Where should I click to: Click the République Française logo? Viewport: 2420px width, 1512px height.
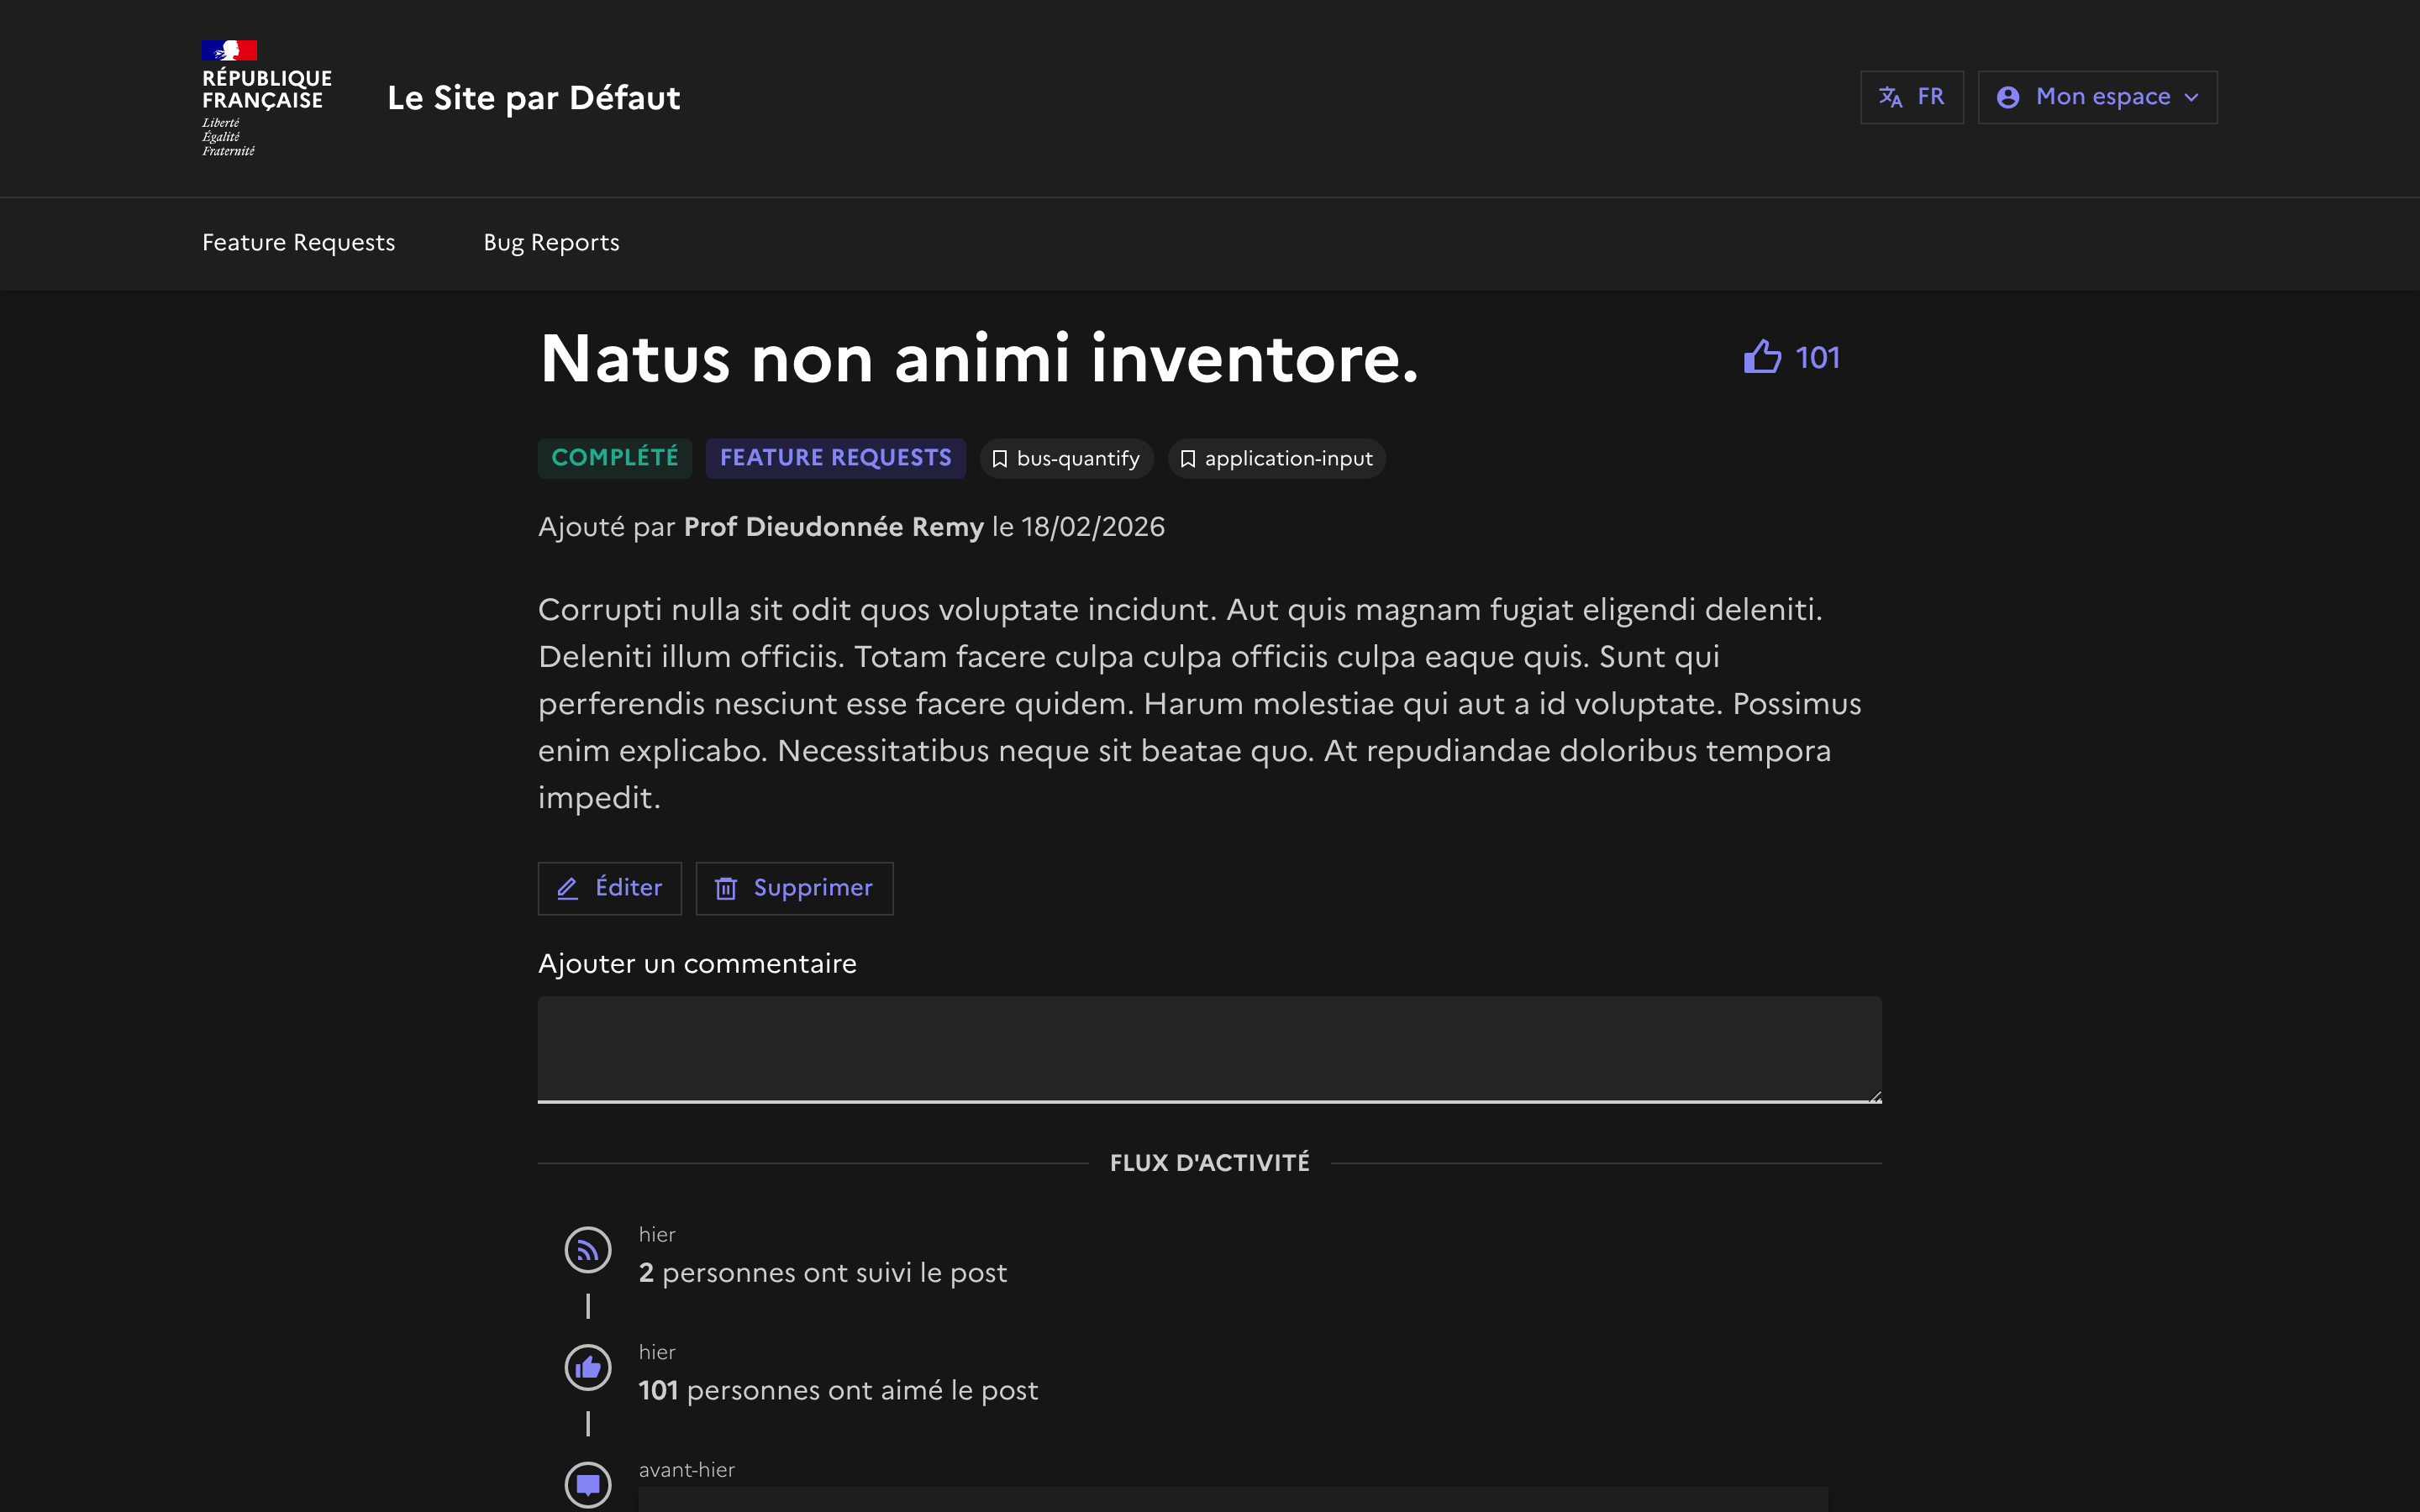266,97
